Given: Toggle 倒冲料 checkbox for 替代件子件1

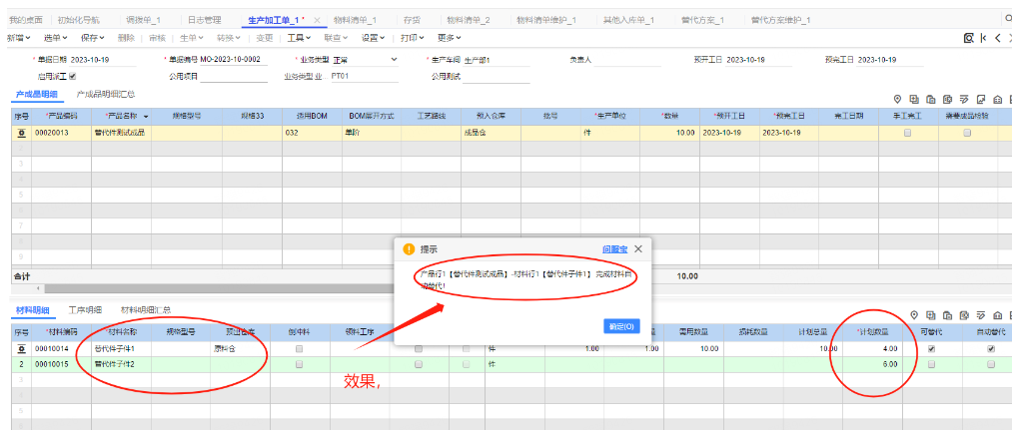Looking at the screenshot, I should (299, 348).
